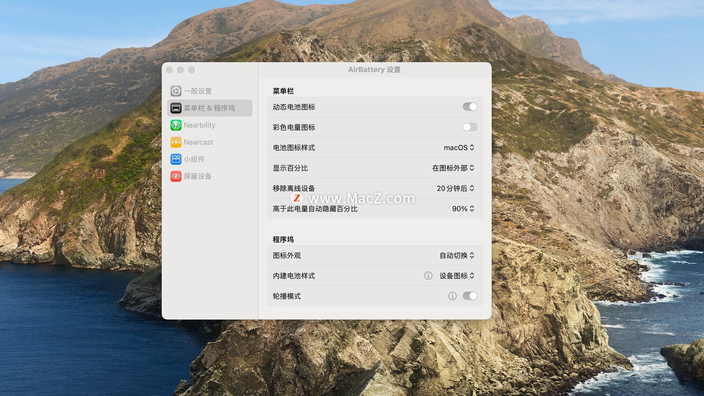Click the 电池图标样式 label
704x396 pixels.
pos(294,148)
